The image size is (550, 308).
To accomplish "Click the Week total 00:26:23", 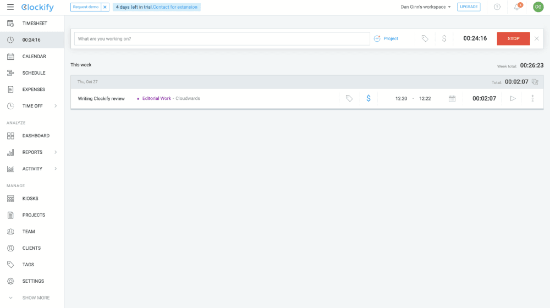I will tap(532, 65).
